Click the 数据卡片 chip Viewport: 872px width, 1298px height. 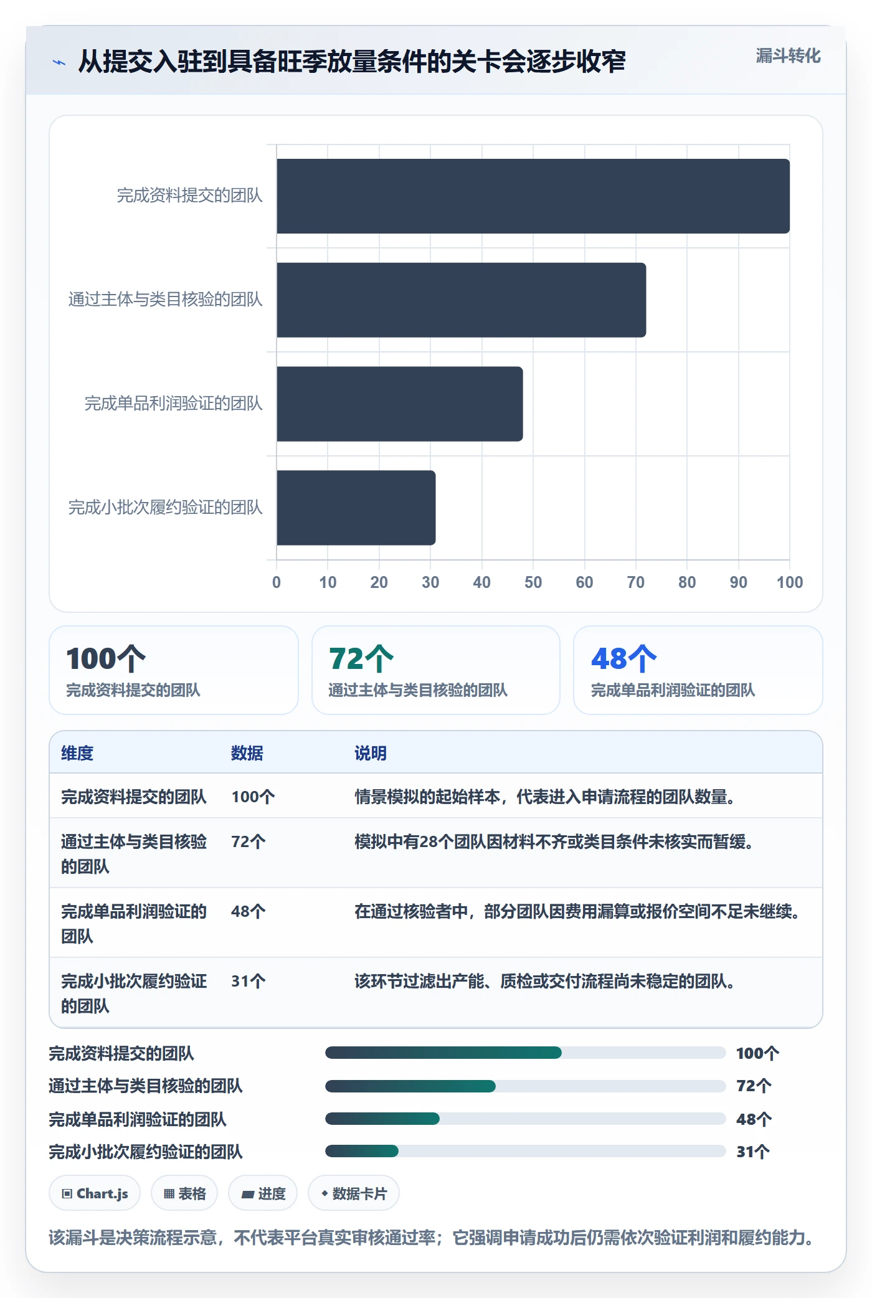click(x=354, y=1193)
